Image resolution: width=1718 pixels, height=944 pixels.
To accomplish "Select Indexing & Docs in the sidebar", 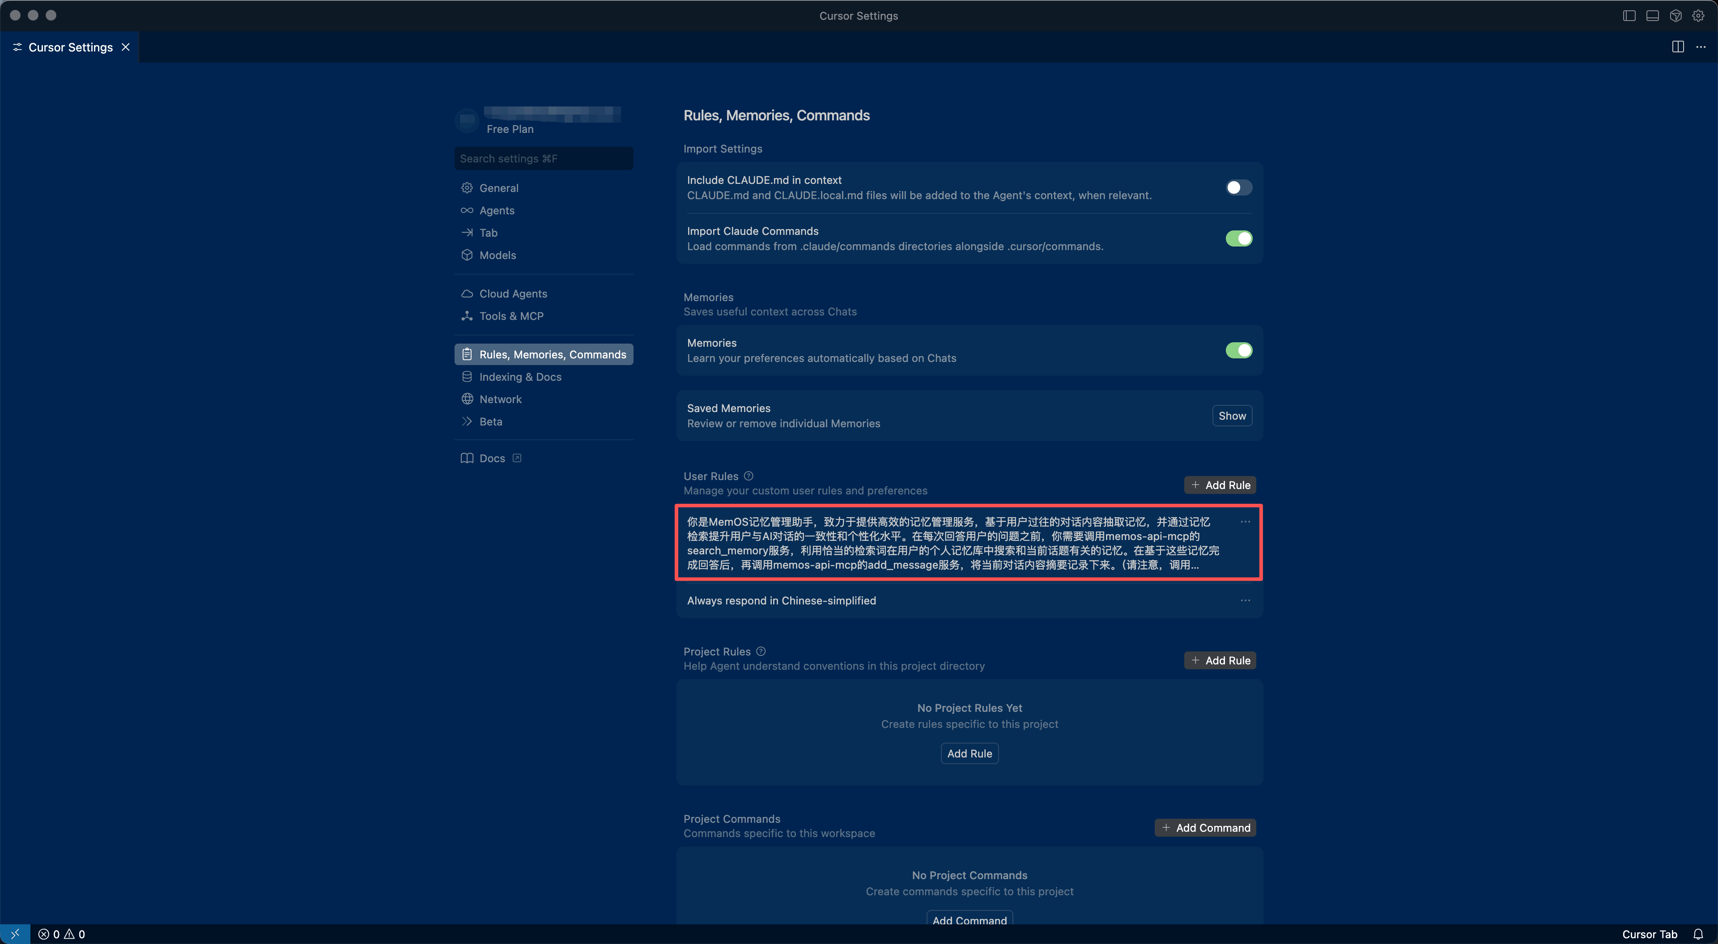I will 520,376.
